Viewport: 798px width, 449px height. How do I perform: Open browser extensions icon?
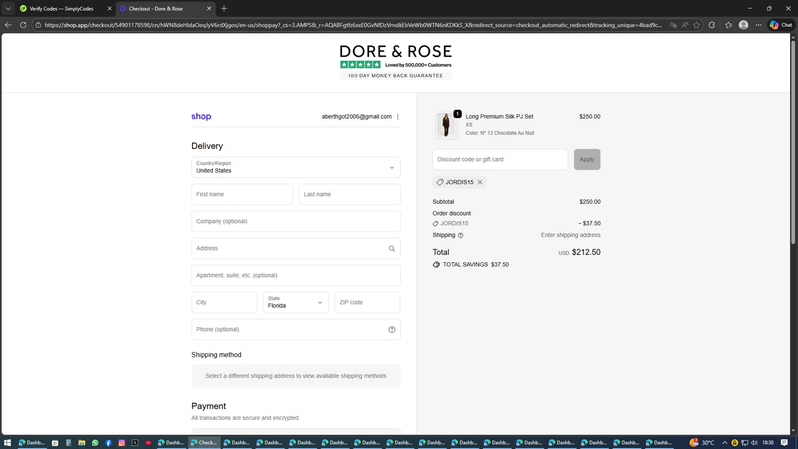click(x=712, y=25)
